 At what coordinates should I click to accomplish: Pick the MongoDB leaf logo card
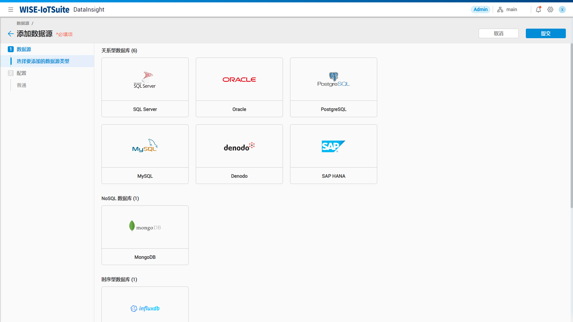click(x=145, y=227)
